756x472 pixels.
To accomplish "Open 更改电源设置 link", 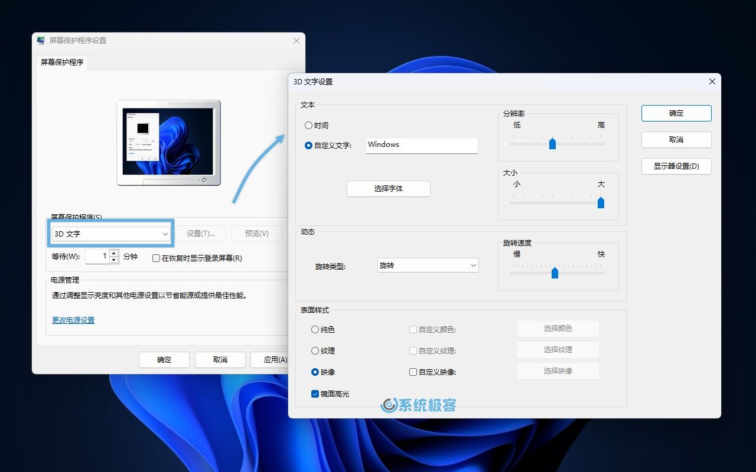I will click(72, 320).
